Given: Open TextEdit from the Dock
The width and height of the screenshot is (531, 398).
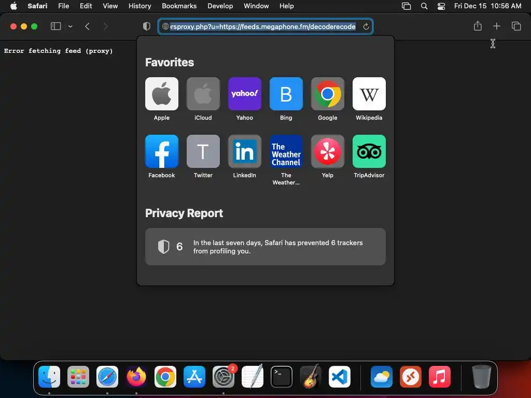Looking at the screenshot, I should 253,377.
